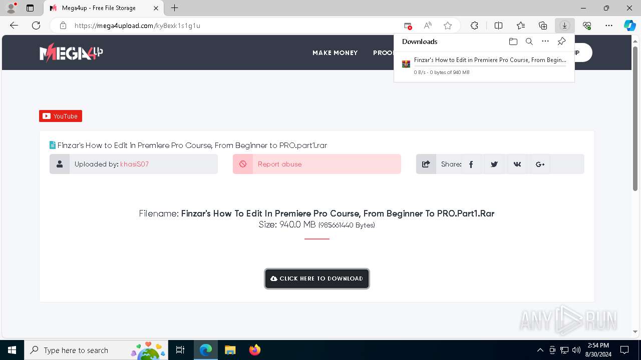Share the file on VK
This screenshot has width=641, height=360.
point(517,164)
